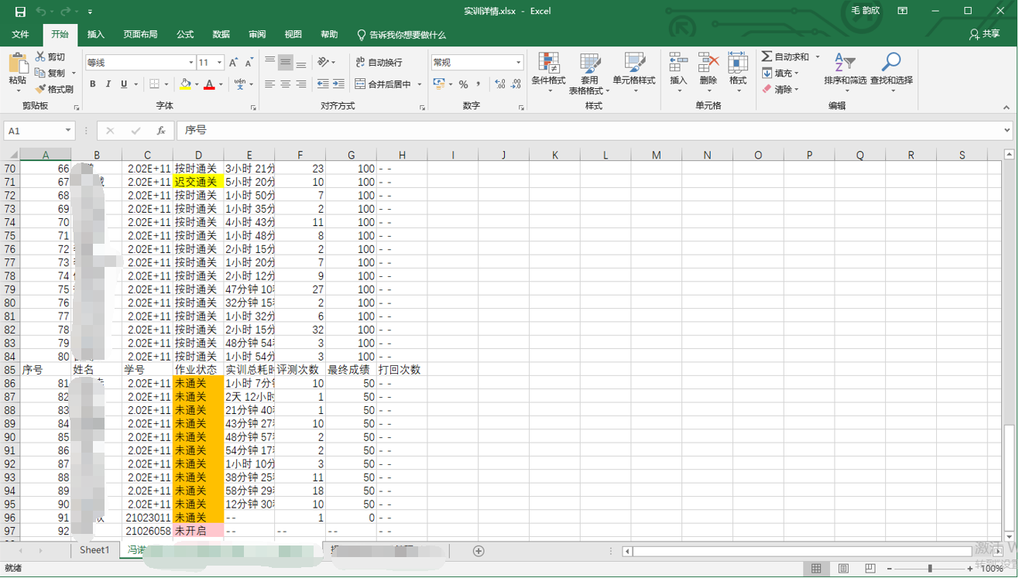Toggle center horizontal alignment

(x=285, y=84)
